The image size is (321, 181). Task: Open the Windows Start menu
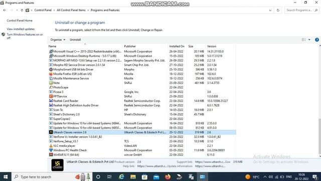tap(6, 176)
